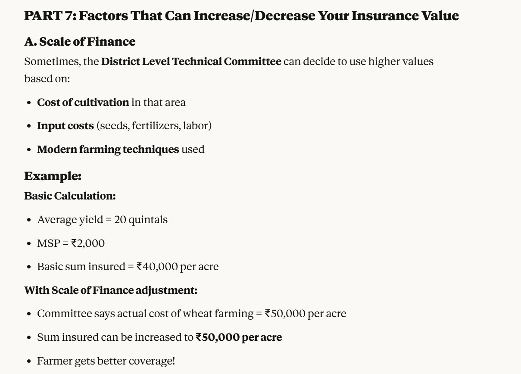Click 'With Scale of Finance adjustment:' label
This screenshot has width=521, height=374.
(x=111, y=290)
